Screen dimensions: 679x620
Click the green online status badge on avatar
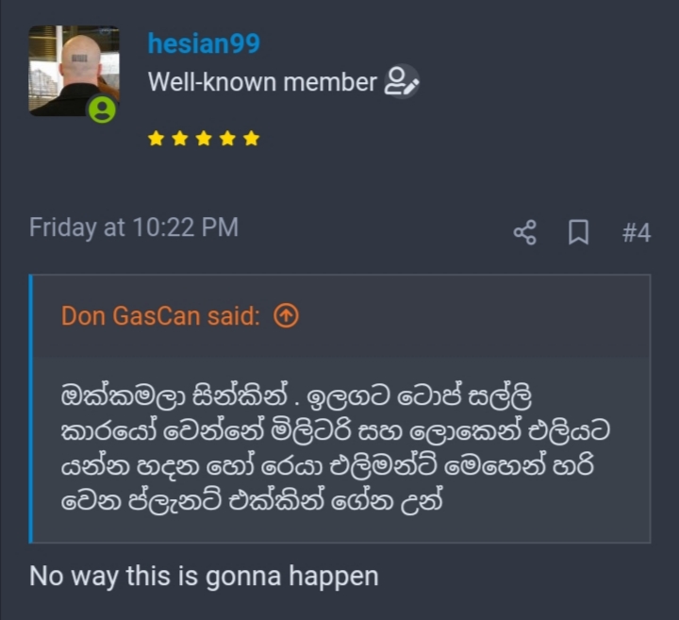pyautogui.click(x=102, y=109)
